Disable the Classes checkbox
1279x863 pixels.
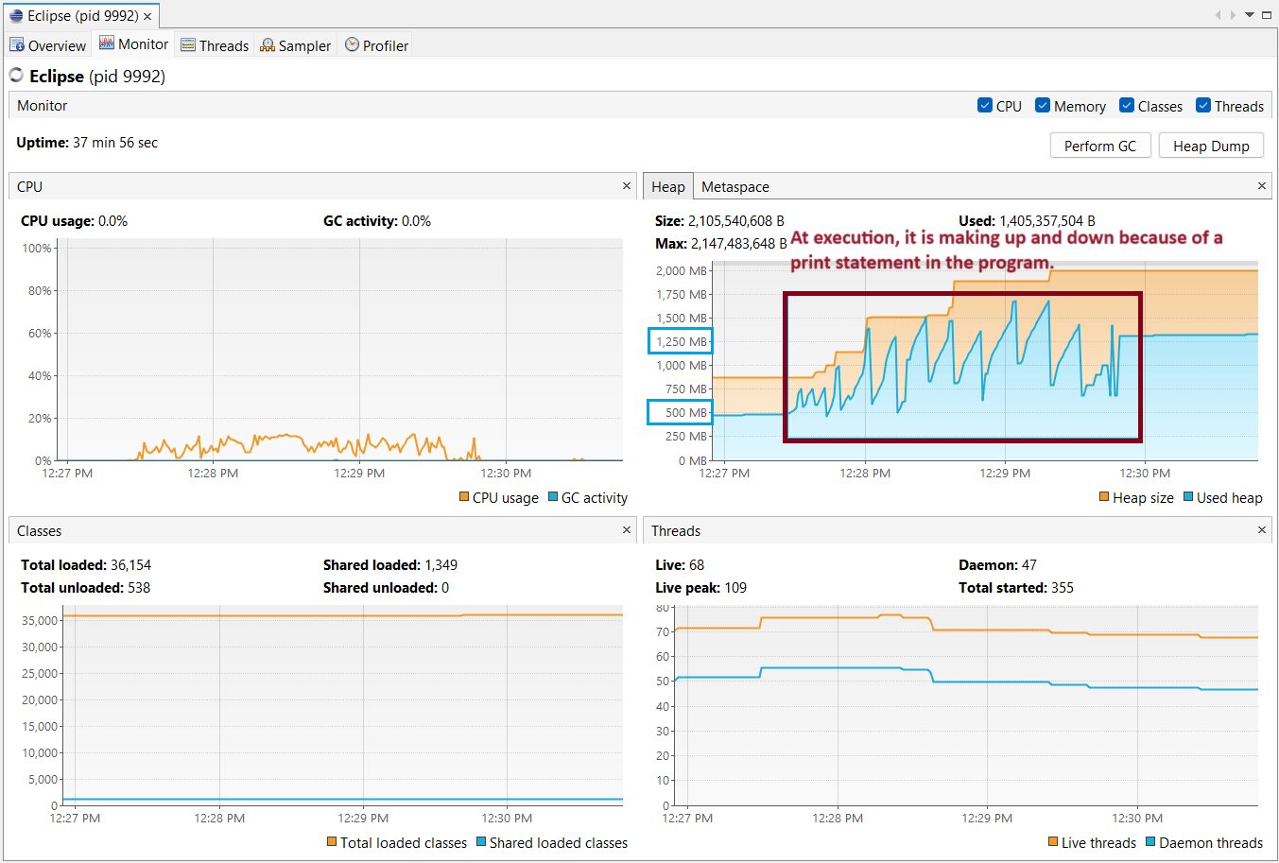tap(1127, 106)
